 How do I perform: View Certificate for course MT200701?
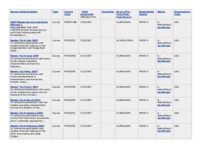(164, 118)
